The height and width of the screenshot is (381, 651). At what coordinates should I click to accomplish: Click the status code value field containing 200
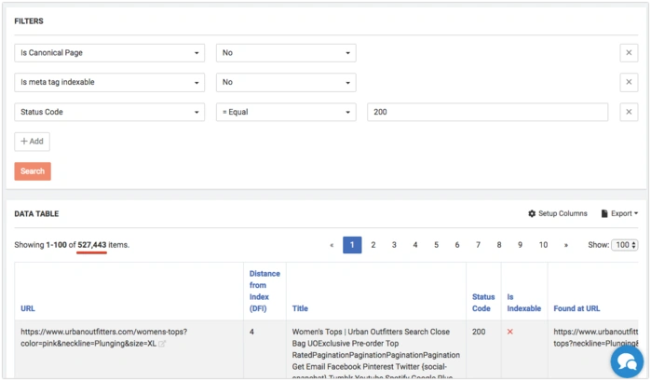(487, 113)
